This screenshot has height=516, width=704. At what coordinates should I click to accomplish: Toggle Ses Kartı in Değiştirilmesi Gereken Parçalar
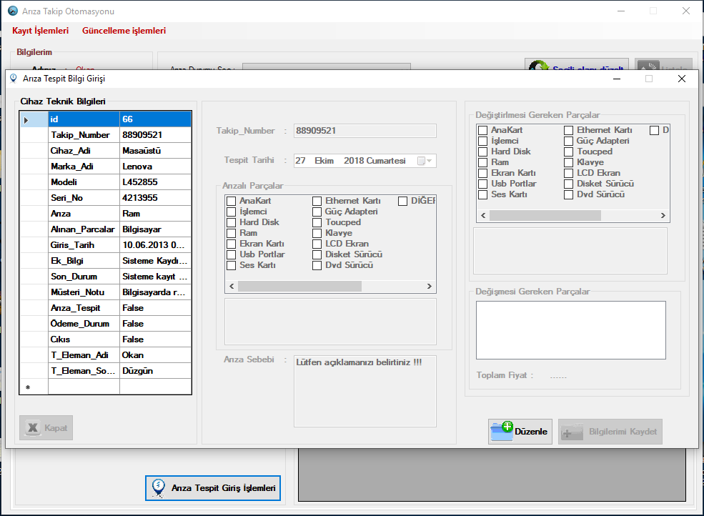482,195
